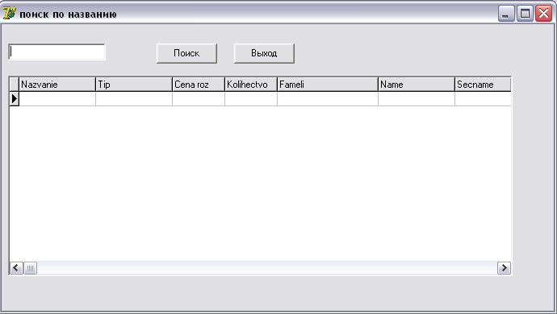Screen dimensions: 557x314
Task: Select the Tip column header
Action: [x=134, y=85]
